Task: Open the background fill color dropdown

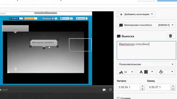Action: (166, 72)
